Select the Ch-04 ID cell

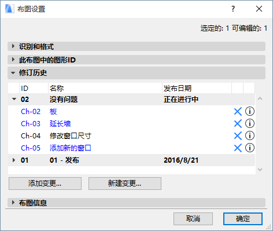(31, 136)
